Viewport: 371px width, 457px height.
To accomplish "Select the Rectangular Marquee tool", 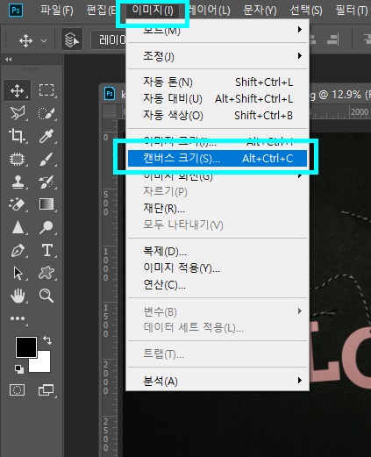I will click(x=46, y=90).
